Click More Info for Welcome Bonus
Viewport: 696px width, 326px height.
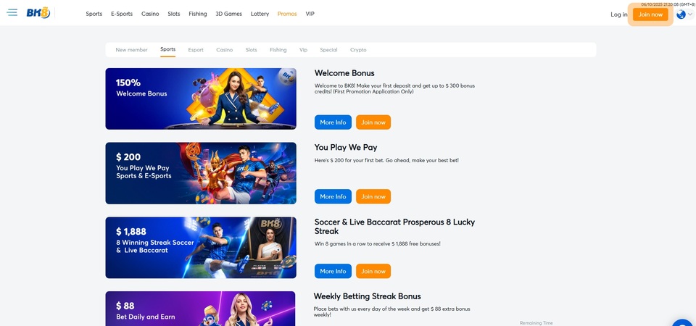click(333, 122)
